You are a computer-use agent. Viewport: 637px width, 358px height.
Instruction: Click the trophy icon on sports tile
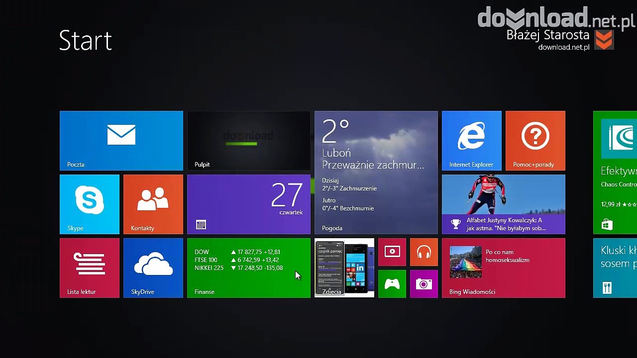click(x=456, y=224)
